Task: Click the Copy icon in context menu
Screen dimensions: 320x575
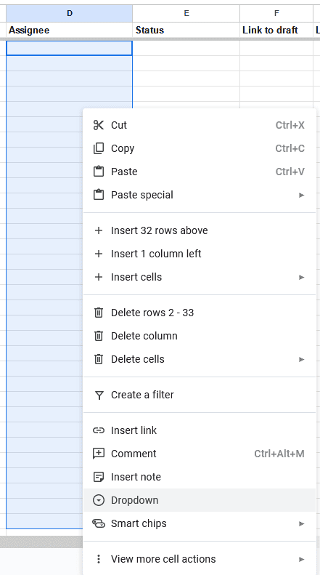Action: point(99,148)
